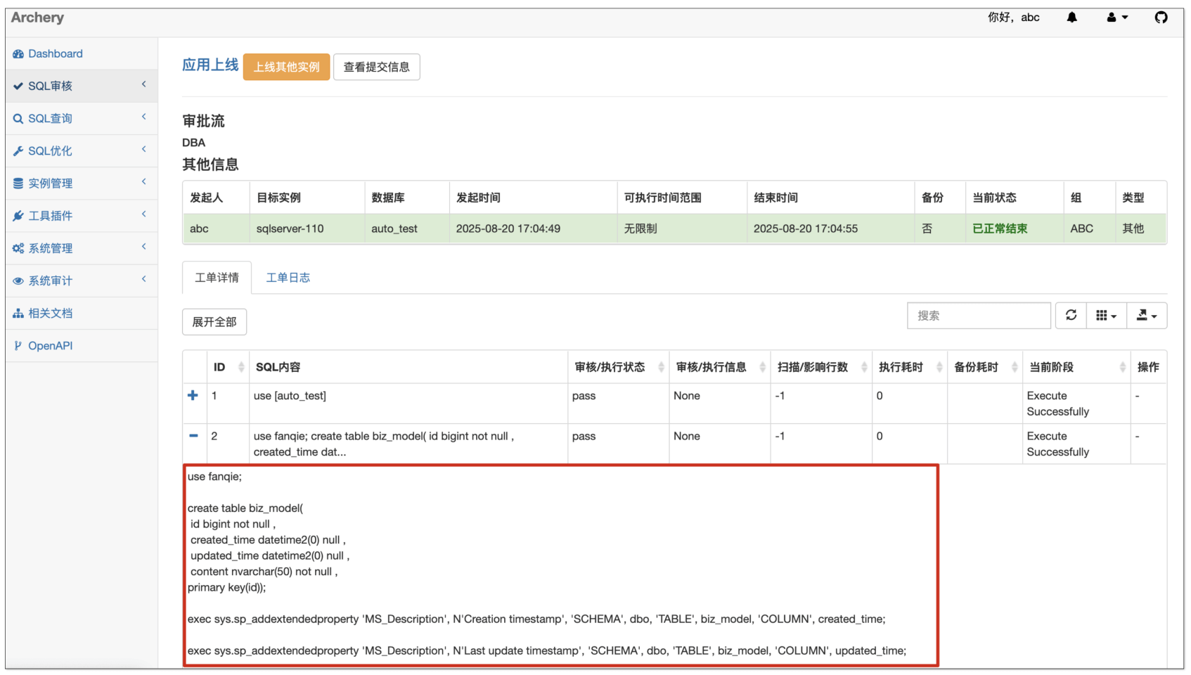Viewport: 1191px width, 675px height.
Task: Open the GitHub icon link
Action: (1161, 18)
